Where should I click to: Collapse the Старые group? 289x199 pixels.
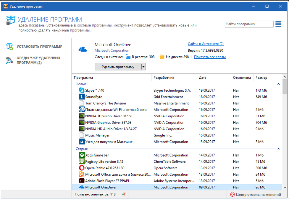pyautogui.click(x=278, y=149)
